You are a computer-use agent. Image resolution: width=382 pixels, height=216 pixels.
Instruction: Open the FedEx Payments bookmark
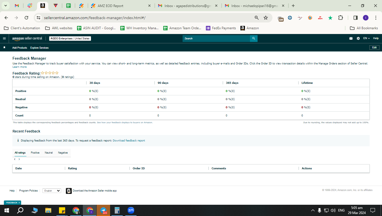point(221,28)
